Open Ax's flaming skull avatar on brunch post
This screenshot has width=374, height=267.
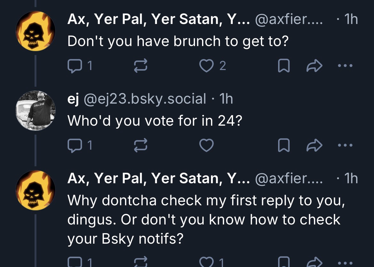35,31
